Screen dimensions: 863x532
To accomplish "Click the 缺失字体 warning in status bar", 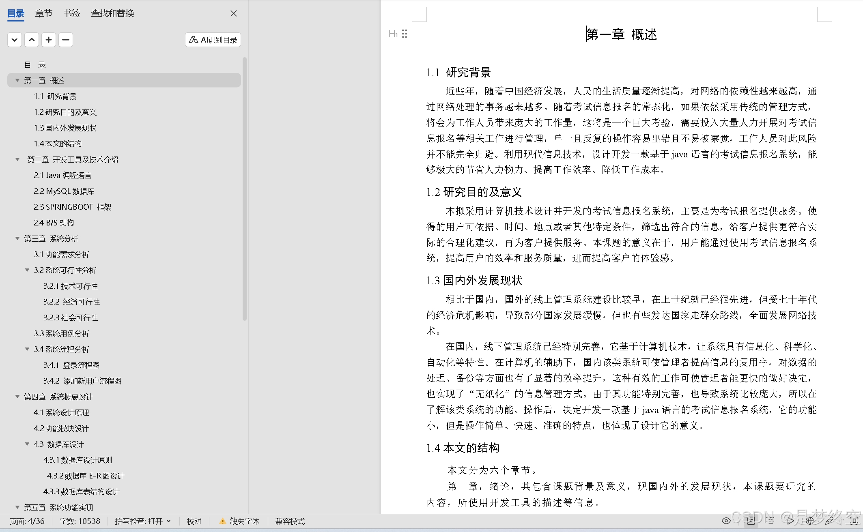I will 239,521.
